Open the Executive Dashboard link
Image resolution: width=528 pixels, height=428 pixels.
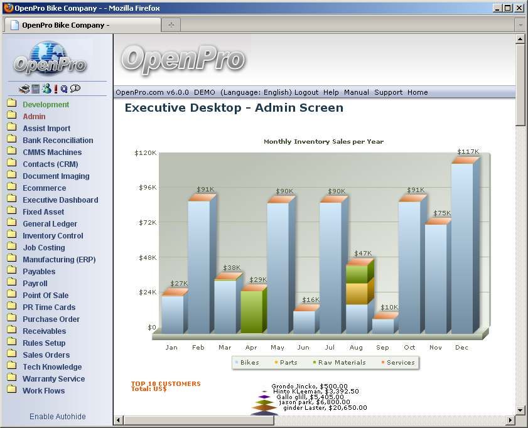click(x=60, y=200)
